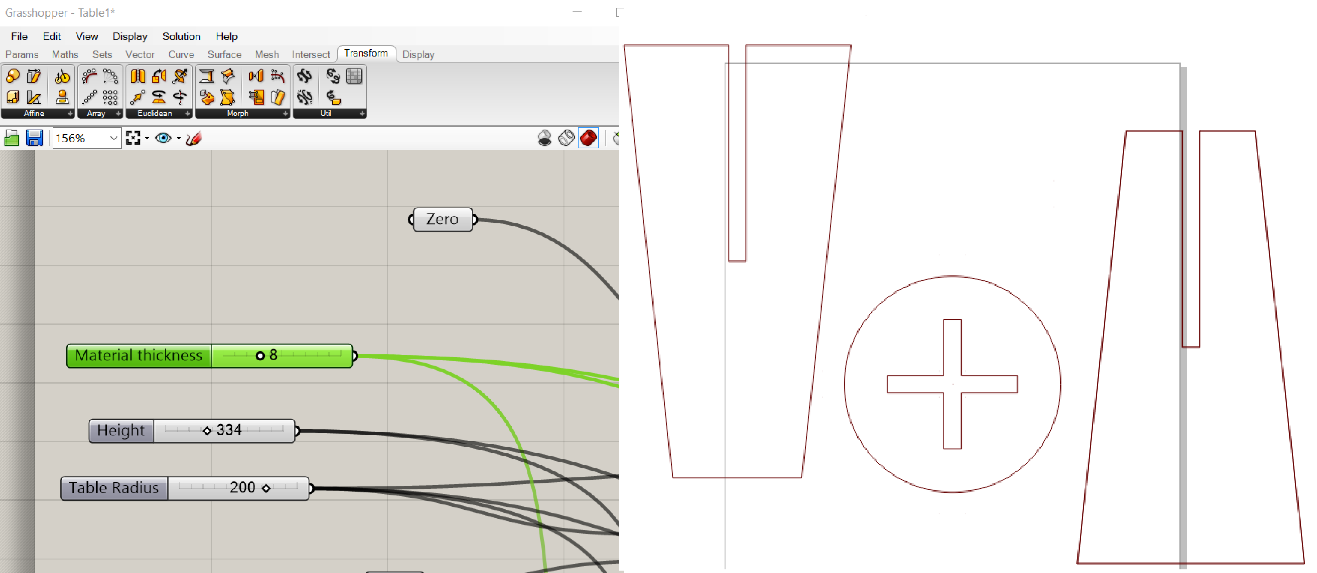1317x573 pixels.
Task: Expand the Euclidean panel with plus
Action: pyautogui.click(x=188, y=113)
